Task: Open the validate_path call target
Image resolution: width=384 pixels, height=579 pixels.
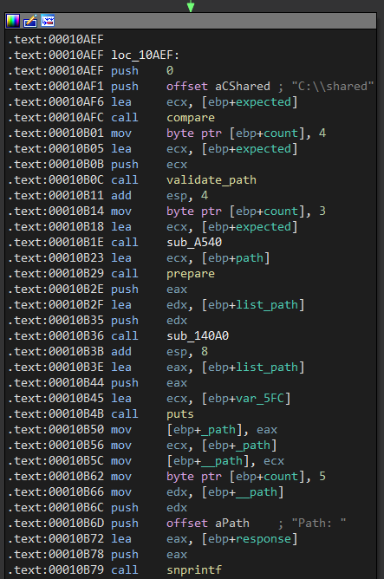Action: pyautogui.click(x=212, y=180)
